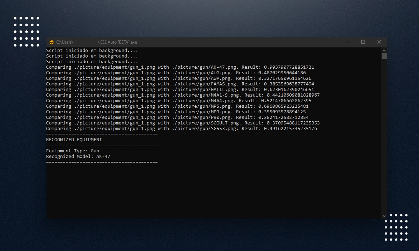Click the M4A4.png comparison result line
This screenshot has width=419, height=251.
tap(179, 101)
